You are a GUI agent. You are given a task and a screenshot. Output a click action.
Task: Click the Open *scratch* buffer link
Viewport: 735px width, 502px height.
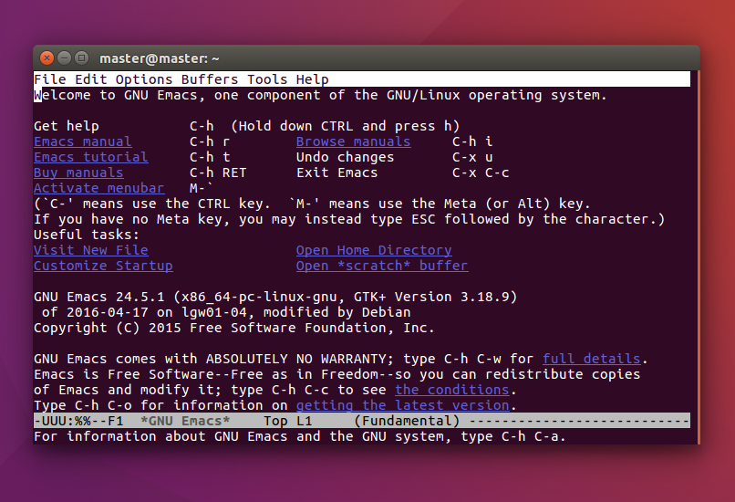coord(382,266)
